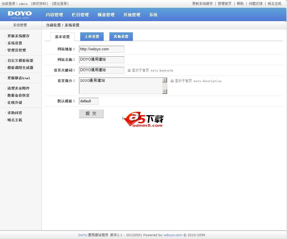Click the DOYO logo in the header
The image size is (287, 239).
[20, 14]
